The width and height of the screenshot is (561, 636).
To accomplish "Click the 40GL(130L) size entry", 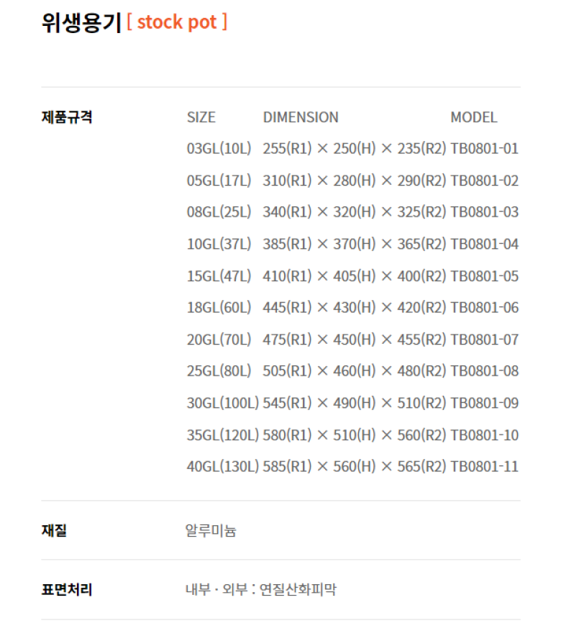I will (222, 466).
